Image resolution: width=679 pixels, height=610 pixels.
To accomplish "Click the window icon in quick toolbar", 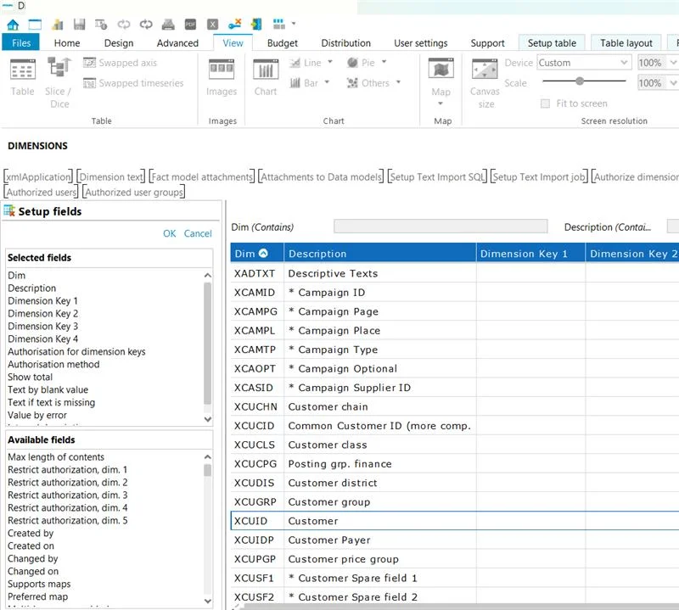I will tap(35, 25).
